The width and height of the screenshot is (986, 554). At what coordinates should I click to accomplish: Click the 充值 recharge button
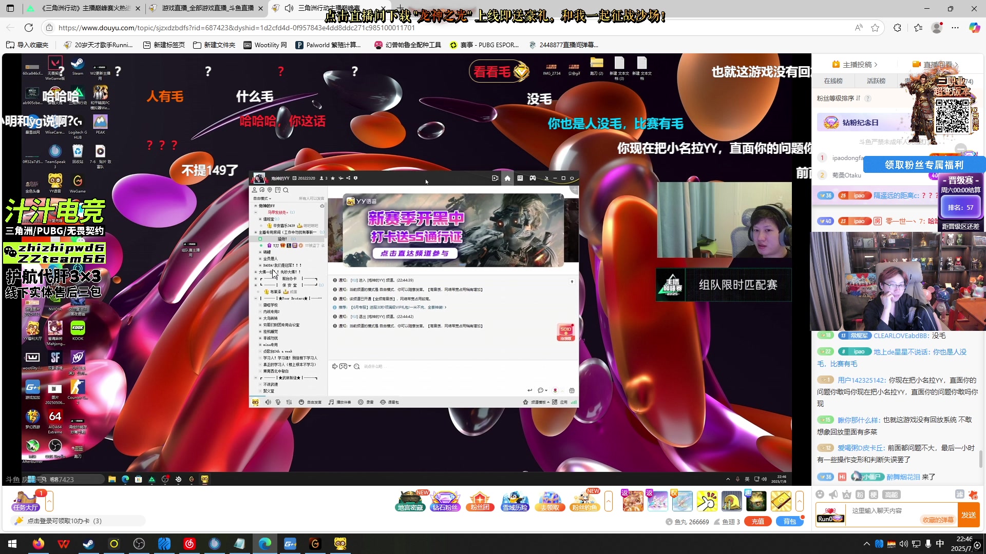click(x=758, y=522)
